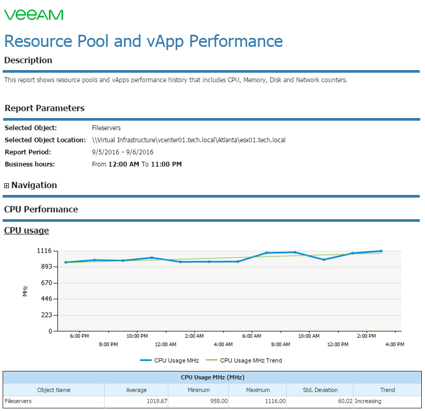Expand the Navigation section plus icon
This screenshot has width=425, height=411.
(6, 185)
